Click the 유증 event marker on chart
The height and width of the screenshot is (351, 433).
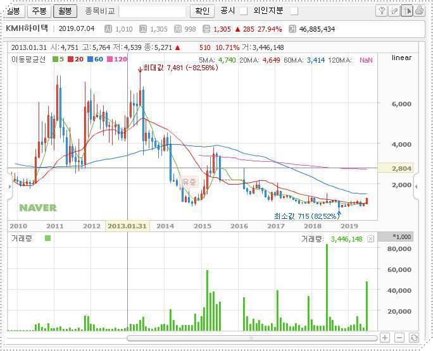(189, 182)
